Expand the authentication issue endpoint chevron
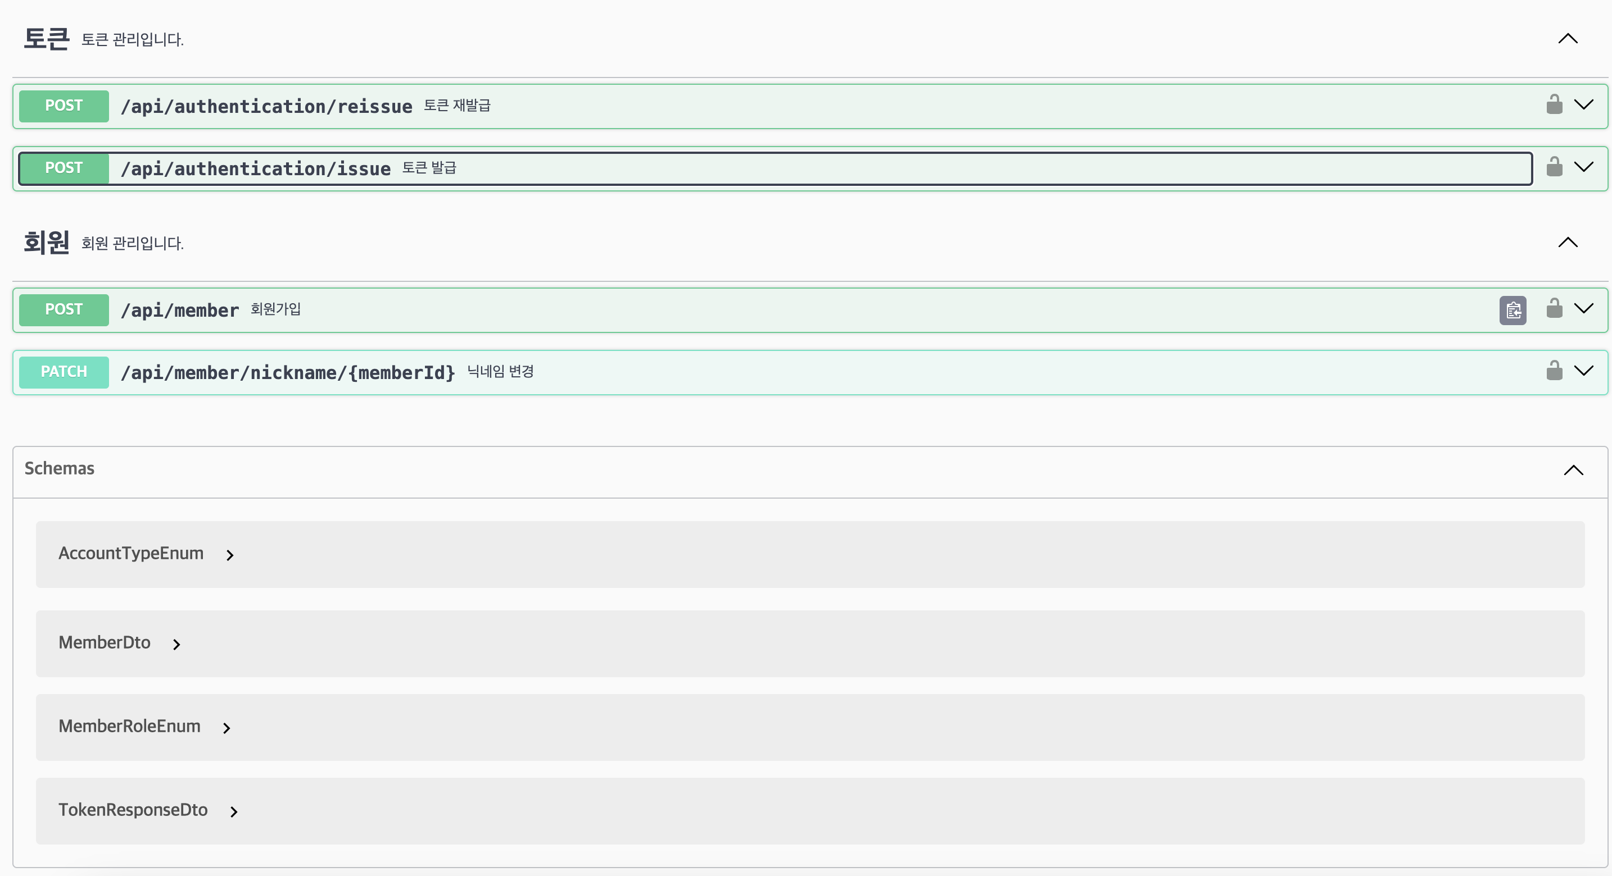This screenshot has height=876, width=1612. point(1584,167)
